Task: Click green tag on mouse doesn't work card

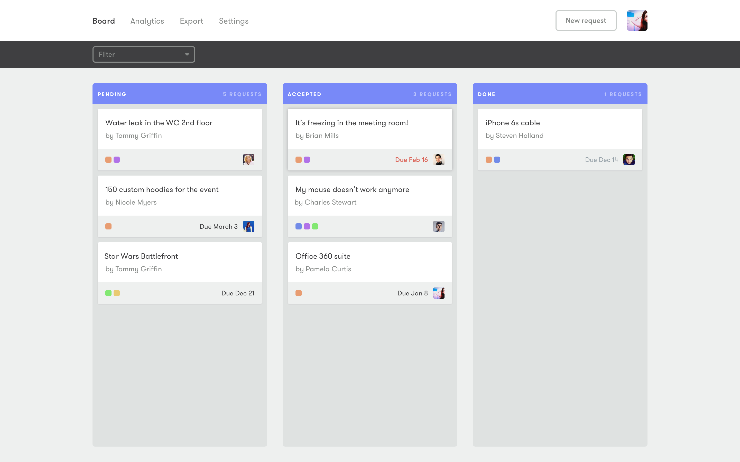Action: (x=315, y=226)
